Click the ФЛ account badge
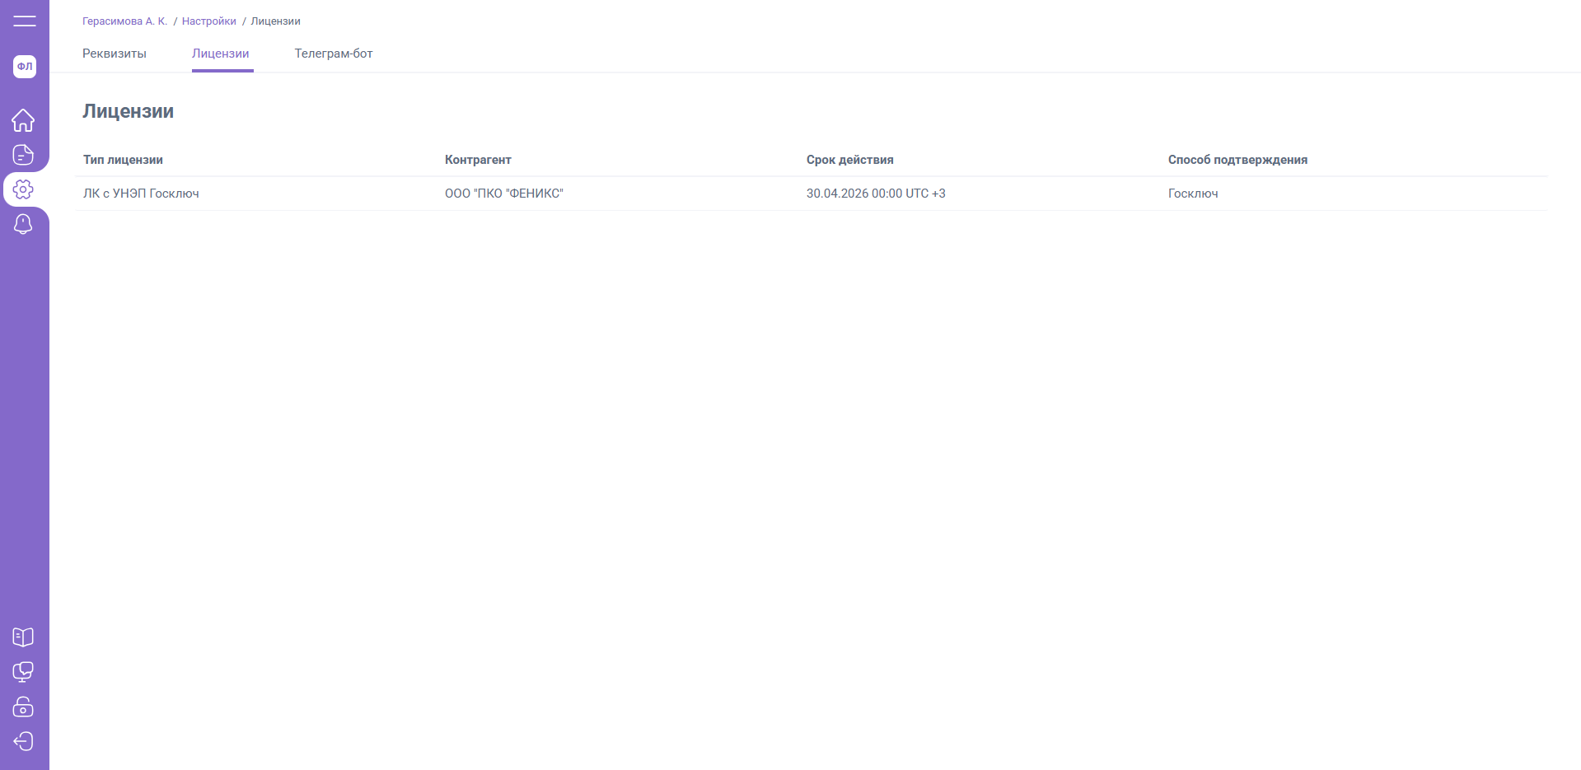 pyautogui.click(x=25, y=67)
